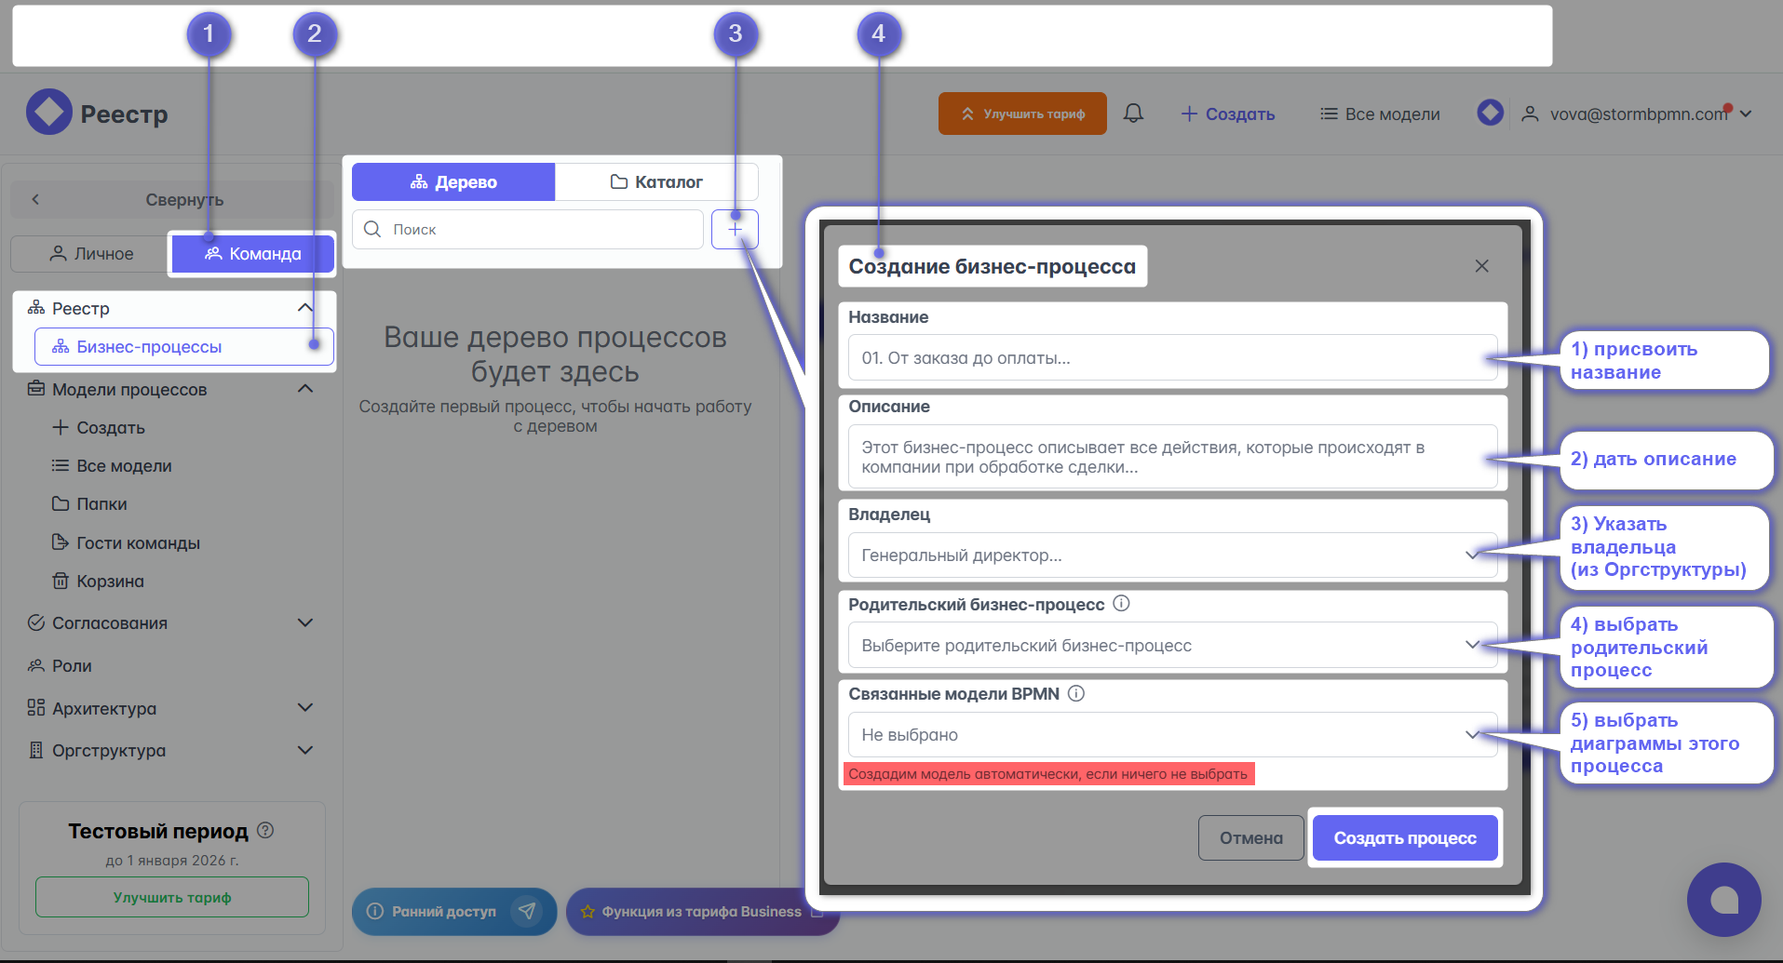Viewport: 1783px width, 963px height.
Task: Switch to Личное workspace toggle
Action: click(91, 254)
